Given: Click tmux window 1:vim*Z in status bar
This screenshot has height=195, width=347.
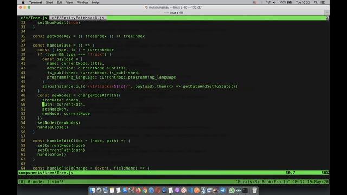Looking at the screenshot, I should 56,182.
